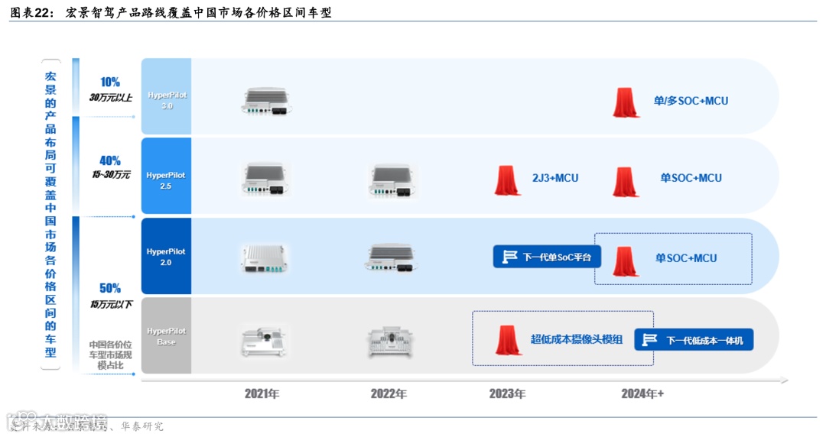Screen dimensions: 826x437
Task: Click the 2021年 timeline label
Action: click(x=262, y=393)
